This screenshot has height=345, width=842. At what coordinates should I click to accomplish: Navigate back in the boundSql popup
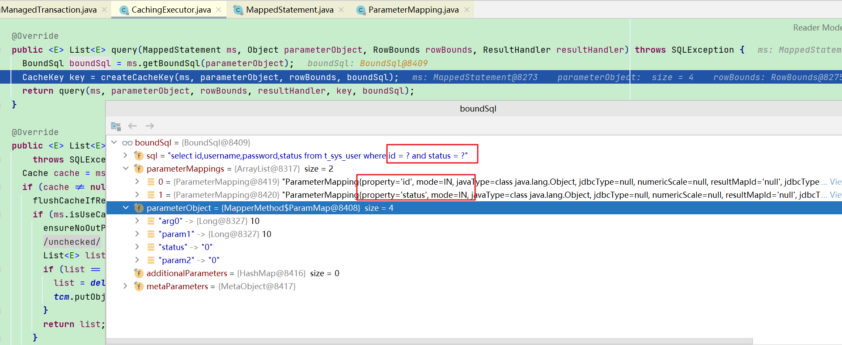coord(133,126)
